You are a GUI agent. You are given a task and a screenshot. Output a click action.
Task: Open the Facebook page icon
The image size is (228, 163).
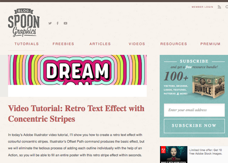58,23
